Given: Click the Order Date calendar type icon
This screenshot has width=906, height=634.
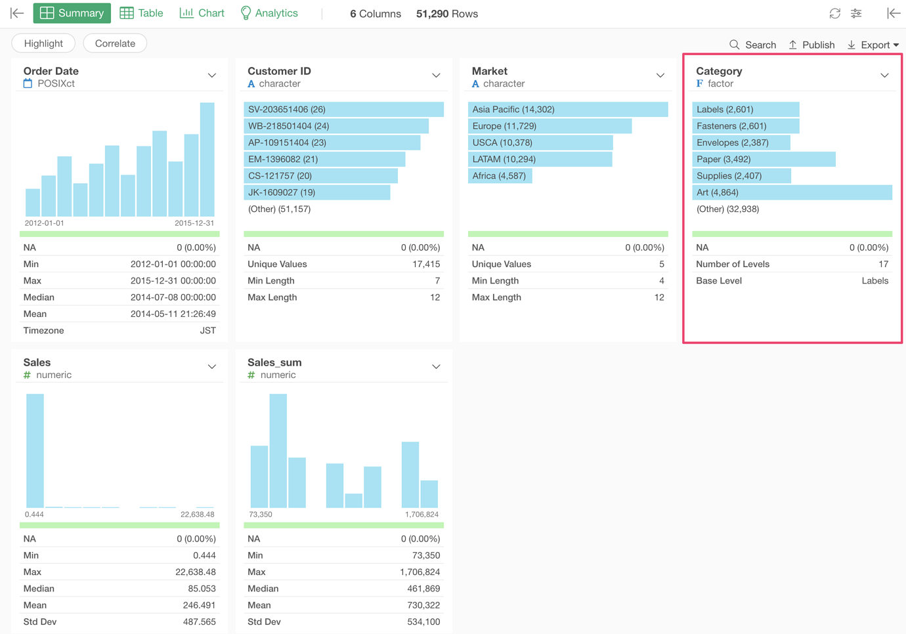Looking at the screenshot, I should (28, 83).
